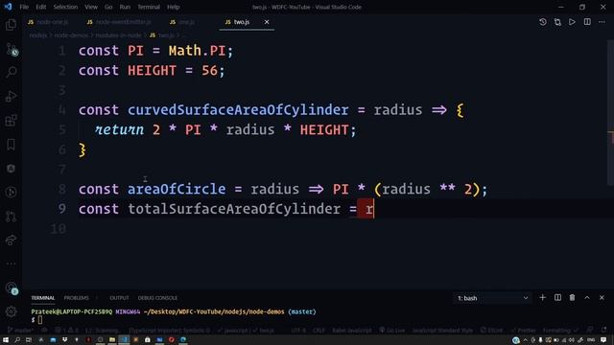Open the File menu
614x345 pixels.
24,7
